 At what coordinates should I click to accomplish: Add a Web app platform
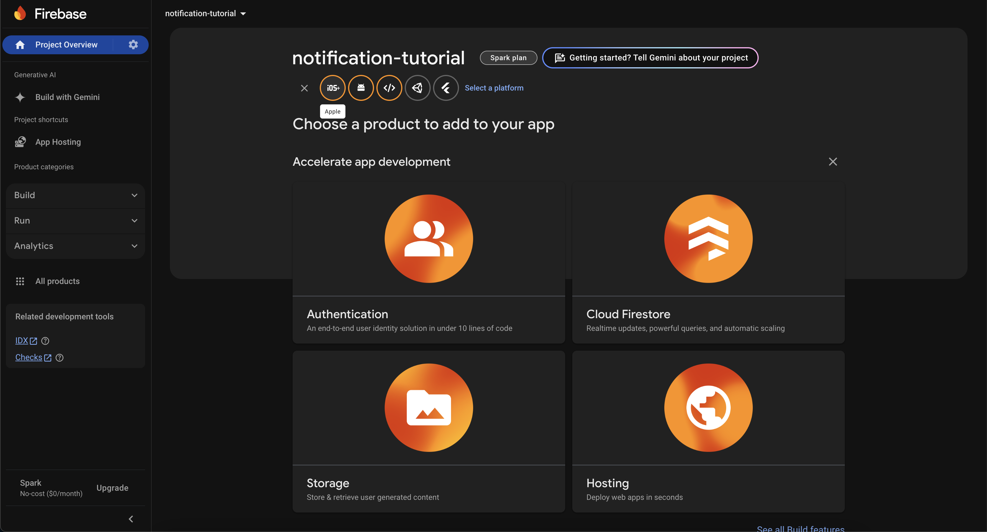389,88
